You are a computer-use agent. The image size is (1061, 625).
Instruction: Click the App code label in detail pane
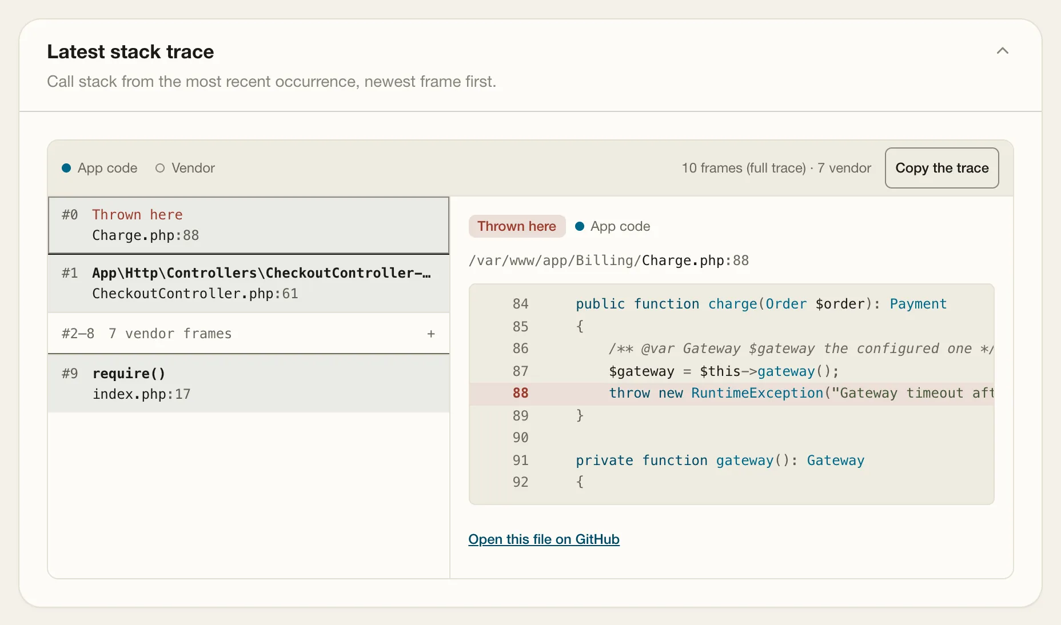tap(620, 226)
